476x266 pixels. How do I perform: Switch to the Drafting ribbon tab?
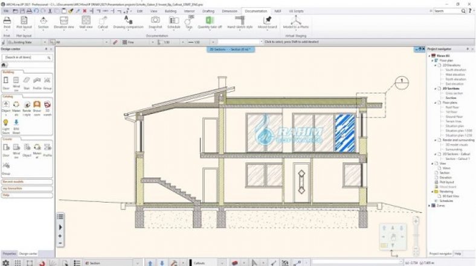point(208,11)
